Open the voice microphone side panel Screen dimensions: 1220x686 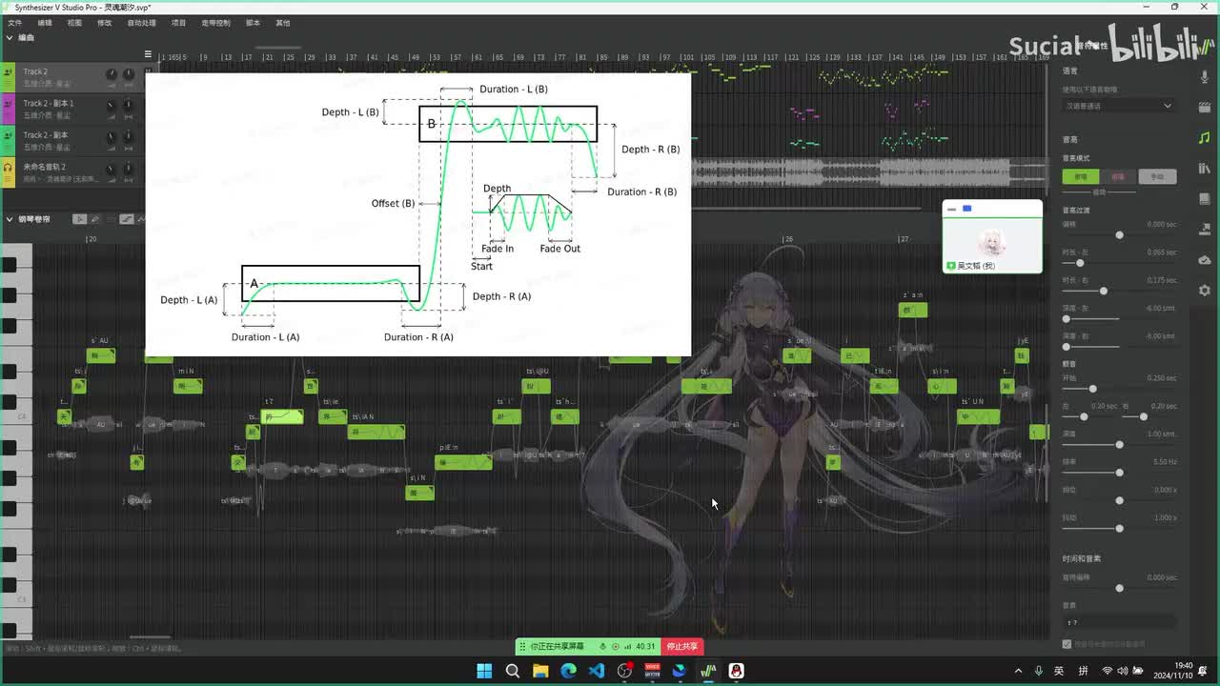1205,76
